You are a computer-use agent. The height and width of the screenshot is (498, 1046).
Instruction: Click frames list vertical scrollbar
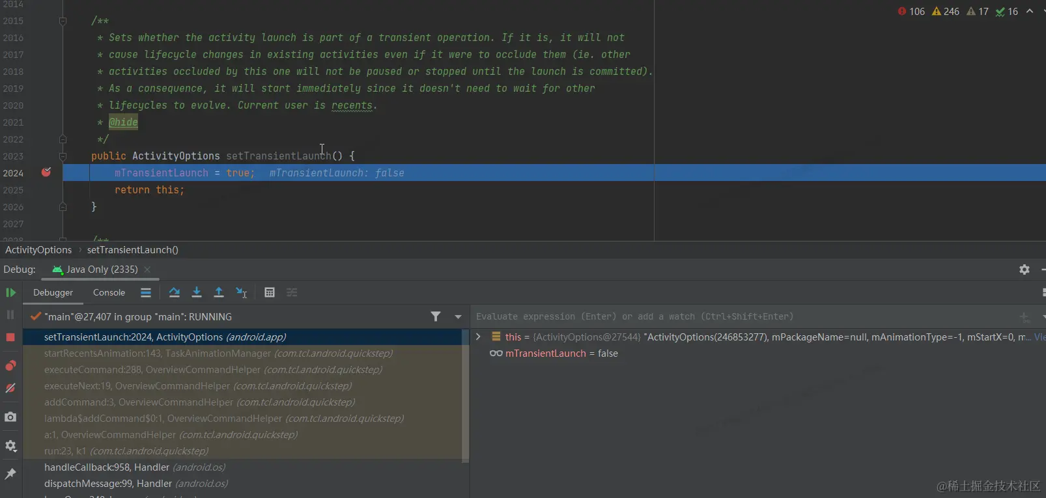tap(465, 396)
